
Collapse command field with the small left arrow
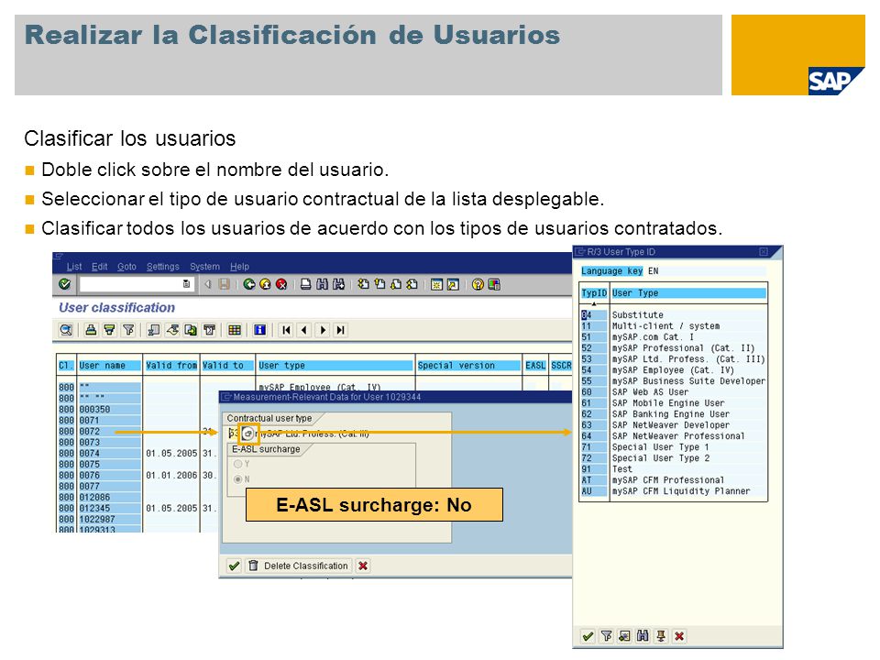[208, 284]
